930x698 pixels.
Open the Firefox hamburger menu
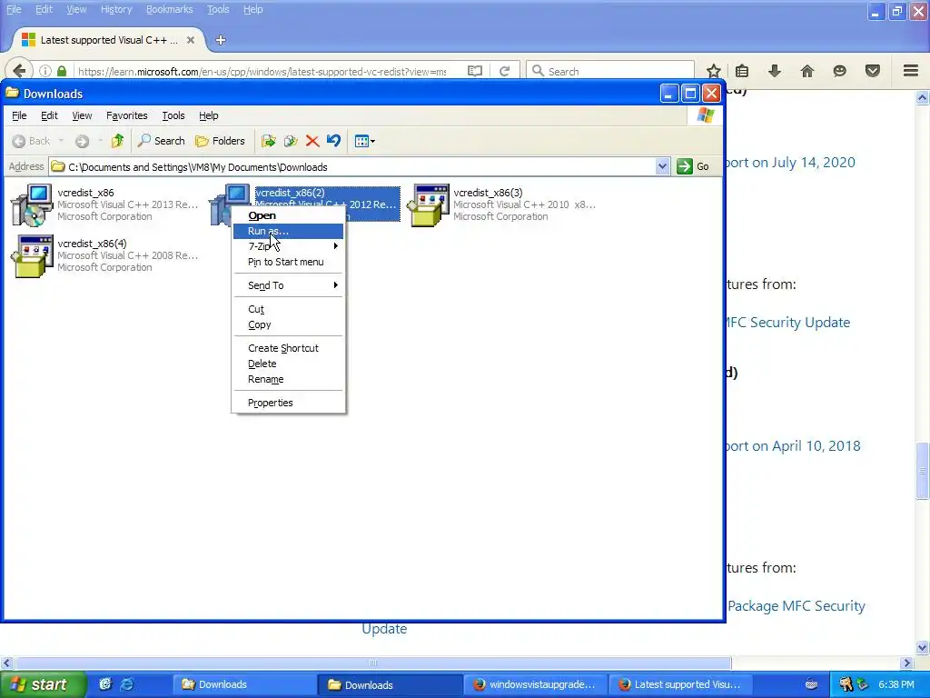click(911, 71)
